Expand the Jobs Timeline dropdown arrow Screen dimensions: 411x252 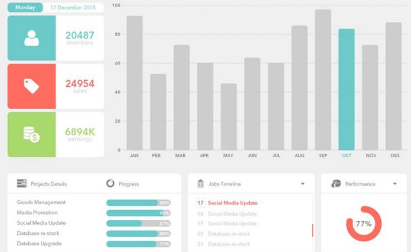pos(303,184)
